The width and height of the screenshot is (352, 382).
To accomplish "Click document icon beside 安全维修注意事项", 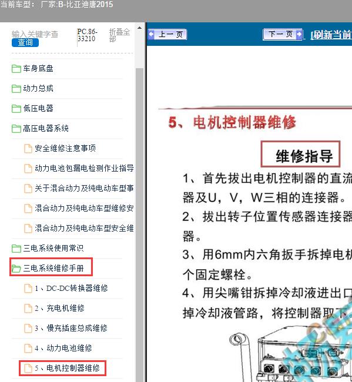I will tap(28, 149).
